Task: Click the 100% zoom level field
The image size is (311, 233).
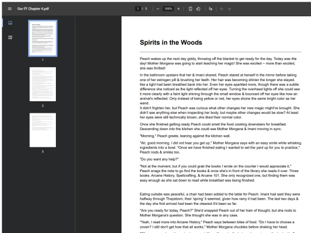Action: (x=168, y=9)
